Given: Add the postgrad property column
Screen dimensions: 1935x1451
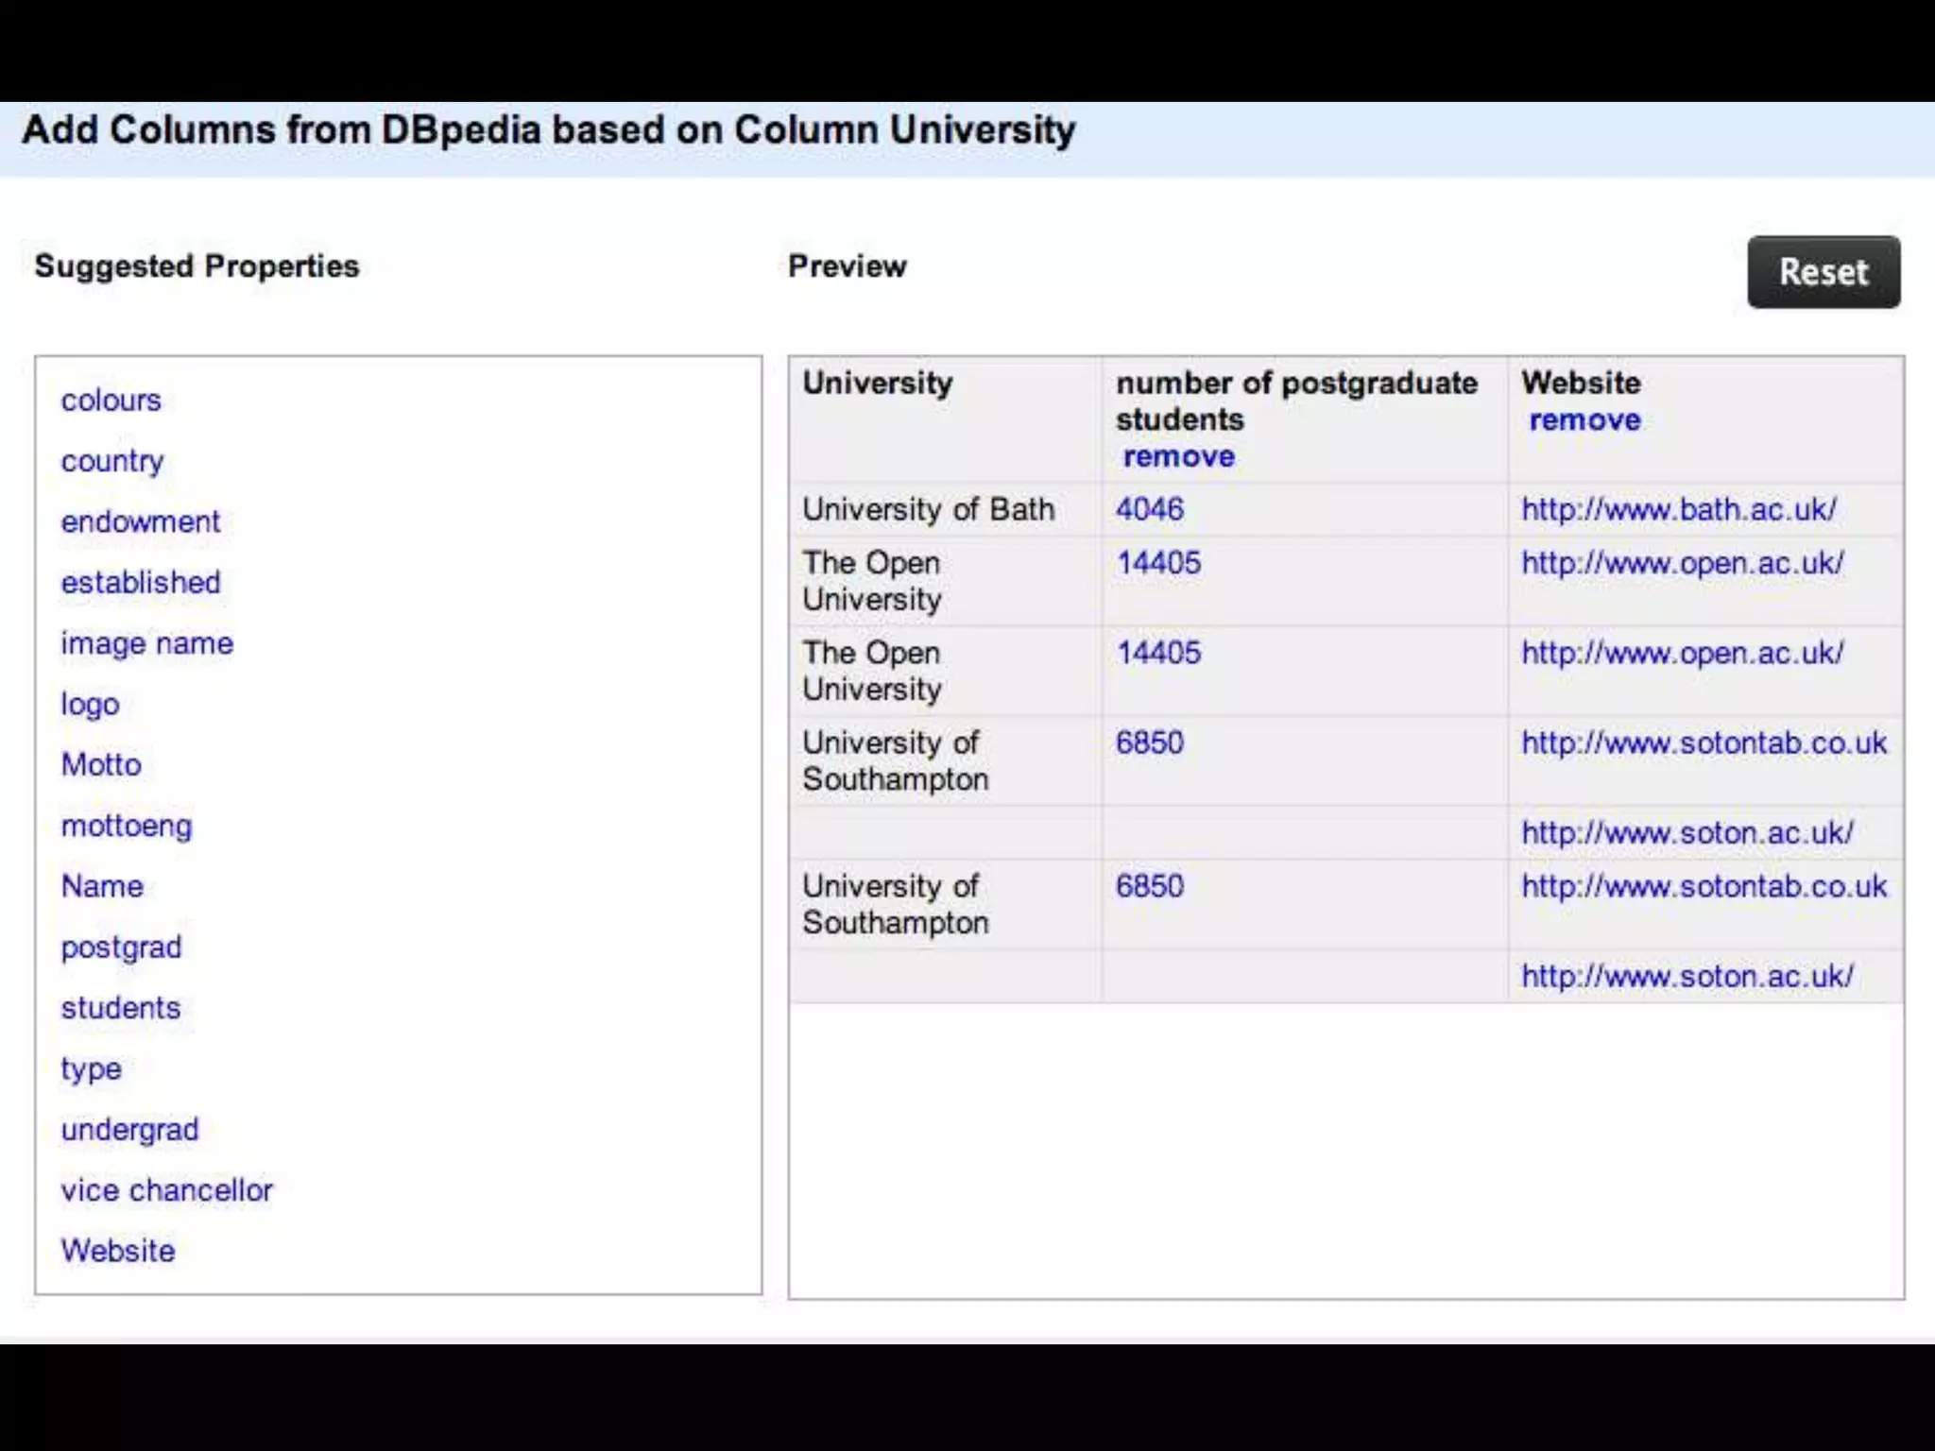Looking at the screenshot, I should 121,947.
